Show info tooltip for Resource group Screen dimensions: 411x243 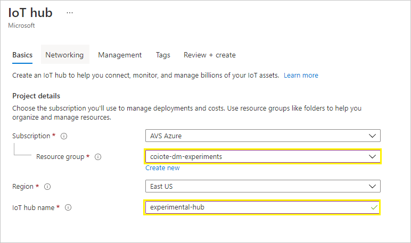point(98,157)
